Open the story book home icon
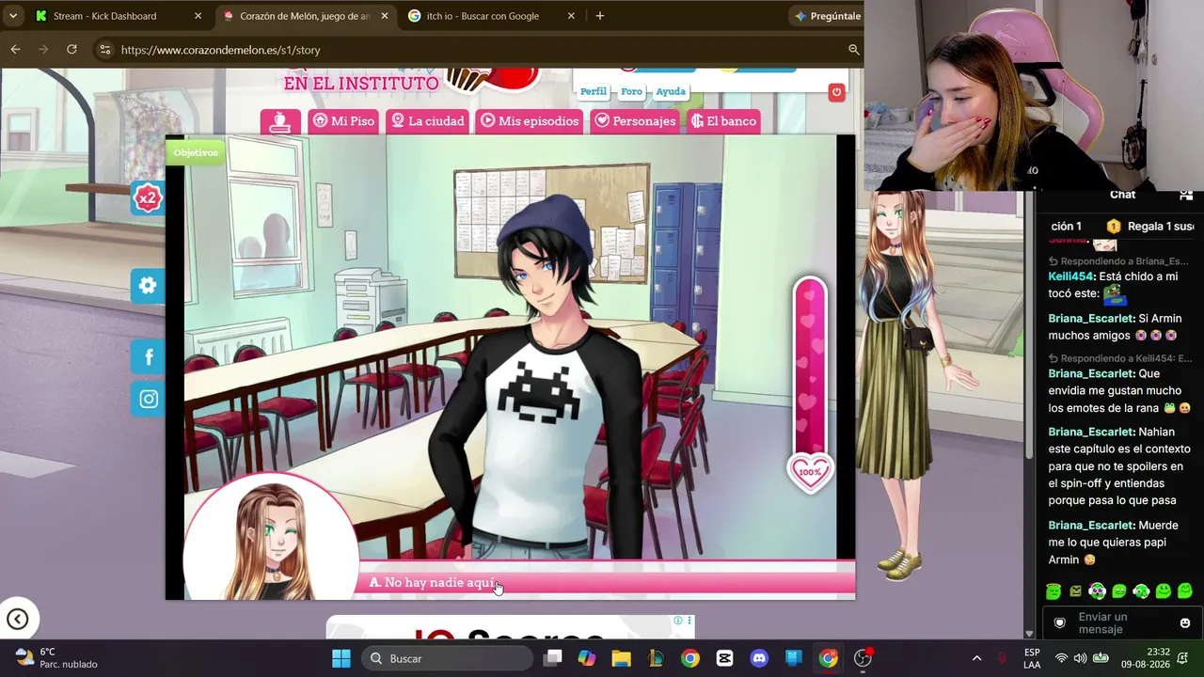Viewport: 1204px width, 677px height. (x=280, y=122)
